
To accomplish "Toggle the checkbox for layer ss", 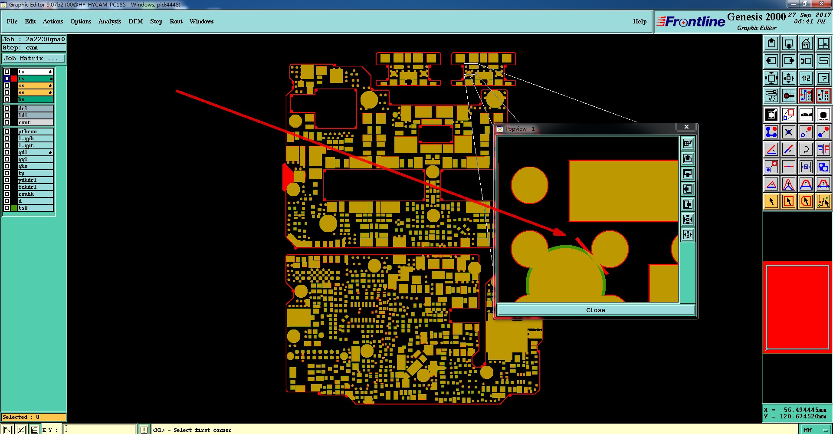I will (x=7, y=92).
